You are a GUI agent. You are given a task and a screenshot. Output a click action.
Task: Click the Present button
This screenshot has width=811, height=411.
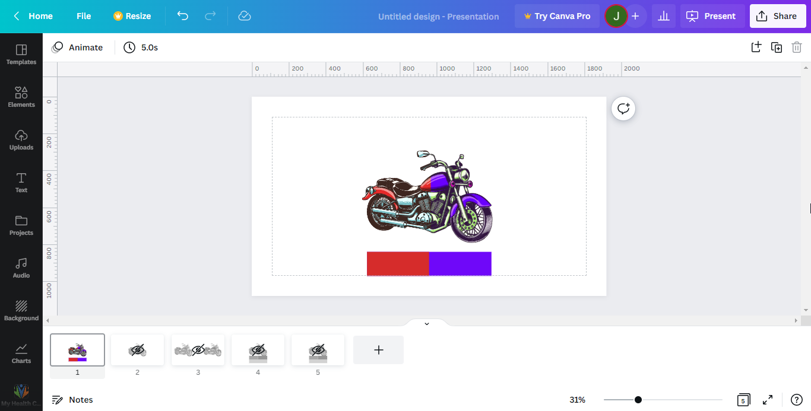tap(712, 16)
